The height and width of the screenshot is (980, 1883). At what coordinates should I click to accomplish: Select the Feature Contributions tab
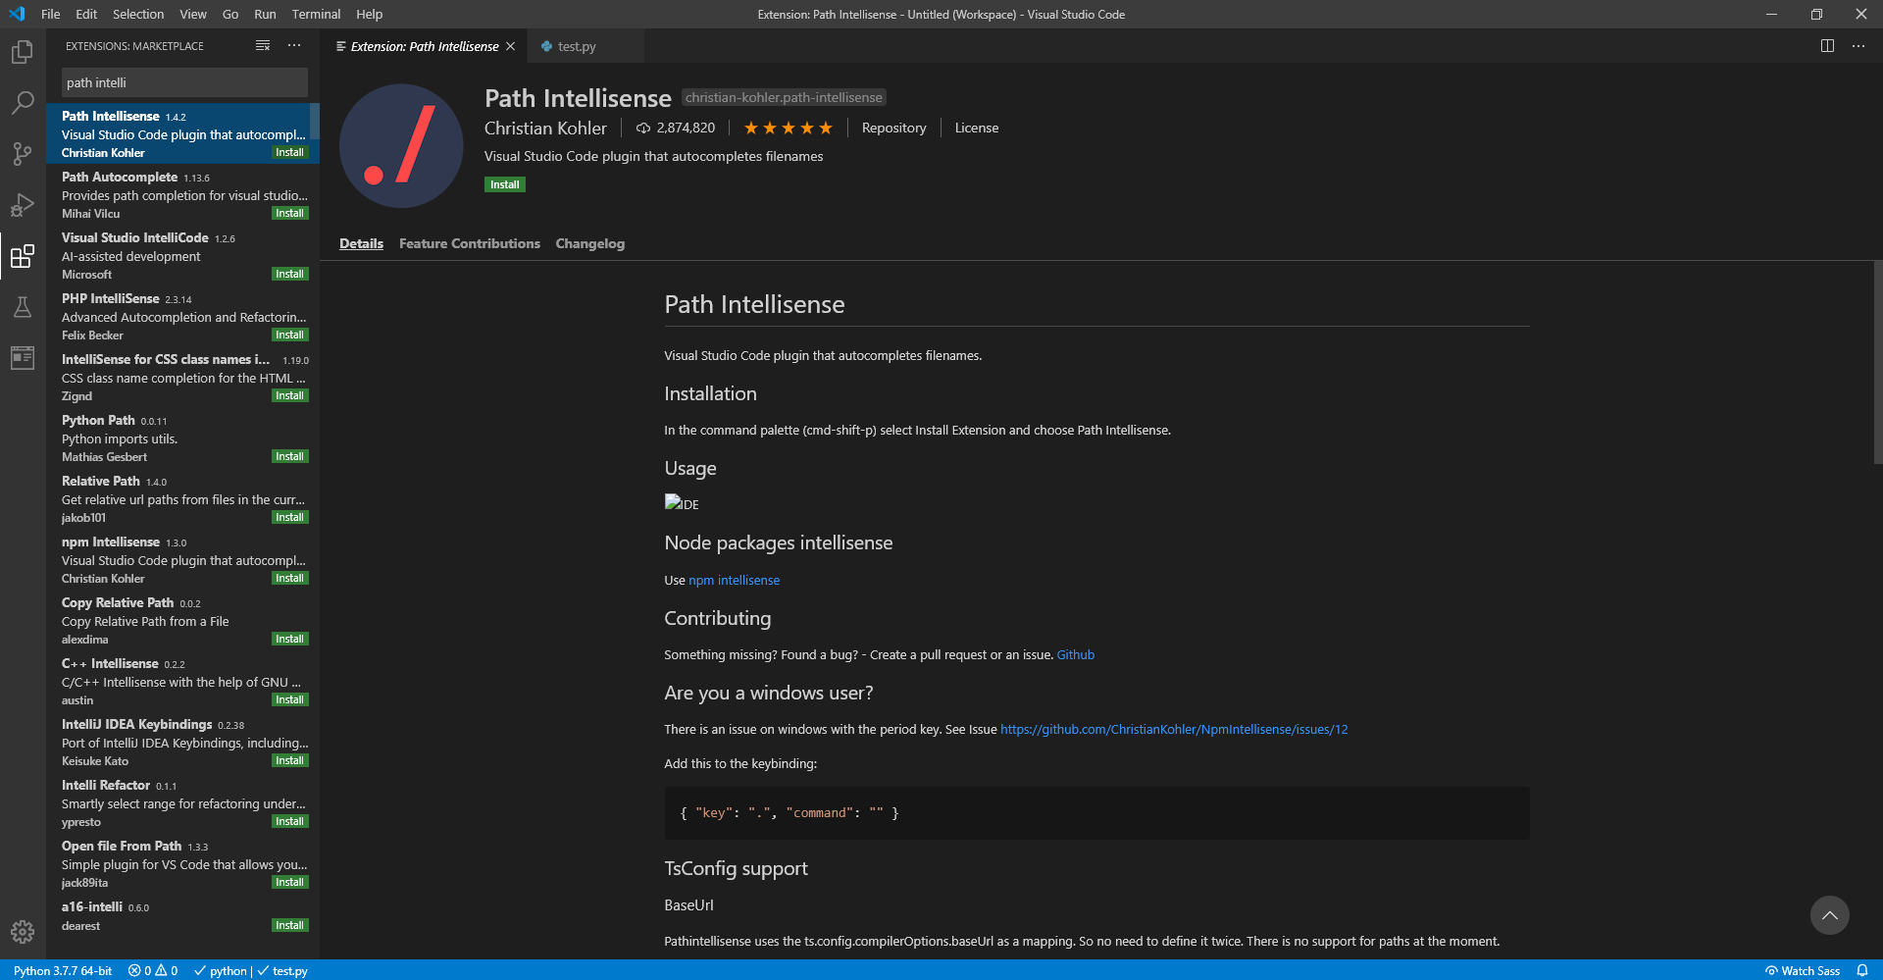pos(470,243)
